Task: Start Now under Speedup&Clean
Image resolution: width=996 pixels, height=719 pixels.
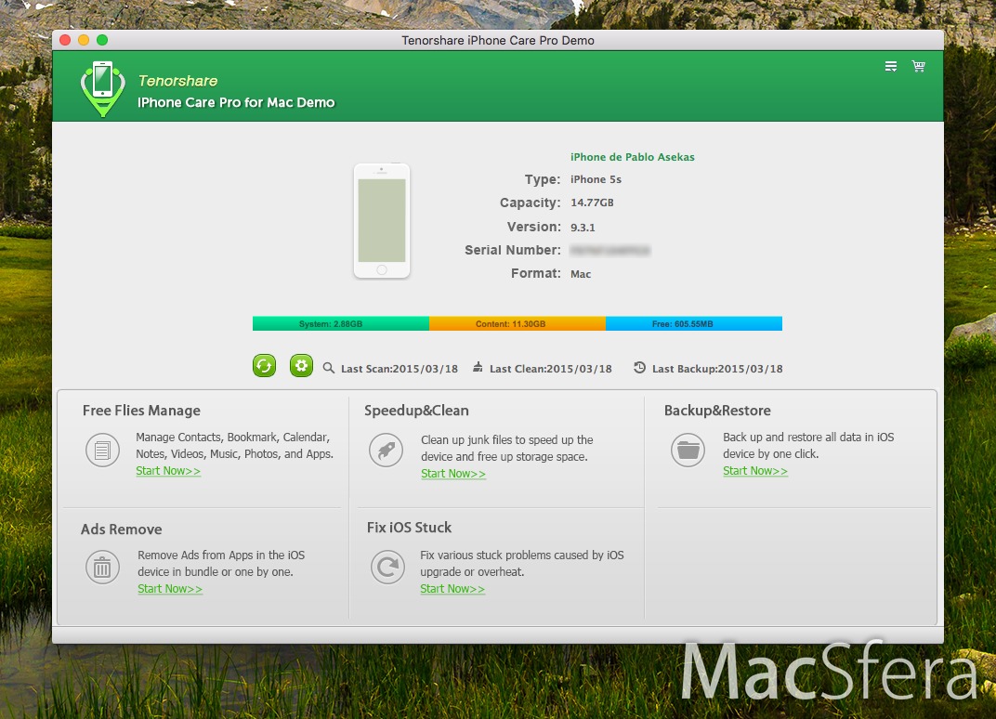Action: click(453, 473)
